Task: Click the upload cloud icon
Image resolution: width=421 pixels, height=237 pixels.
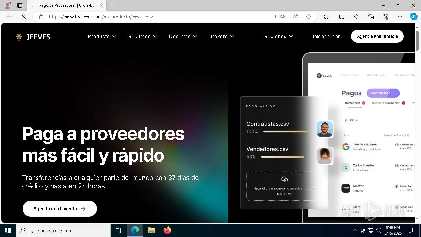Action: [x=285, y=179]
